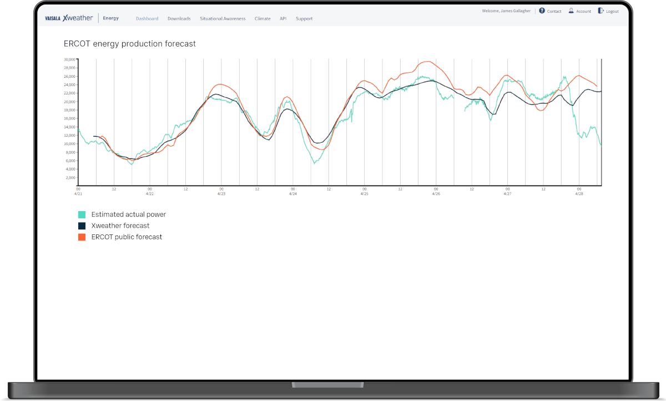666x401 pixels.
Task: Select the Climate menu item
Action: 263,18
